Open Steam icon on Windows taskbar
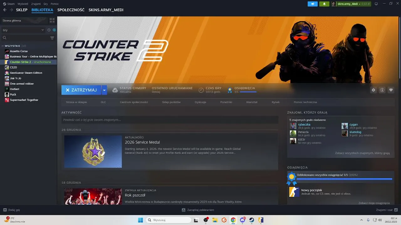Viewport: 401px width, 225px height. pos(252,220)
